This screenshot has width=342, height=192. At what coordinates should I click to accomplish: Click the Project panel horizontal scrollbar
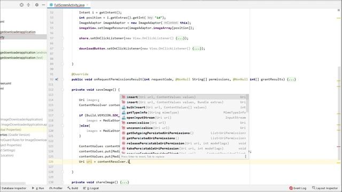coord(13,183)
